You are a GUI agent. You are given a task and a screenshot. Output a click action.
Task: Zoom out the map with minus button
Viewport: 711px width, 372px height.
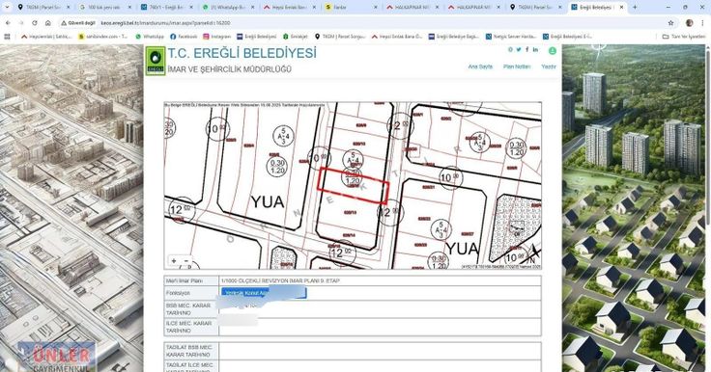click(185, 260)
